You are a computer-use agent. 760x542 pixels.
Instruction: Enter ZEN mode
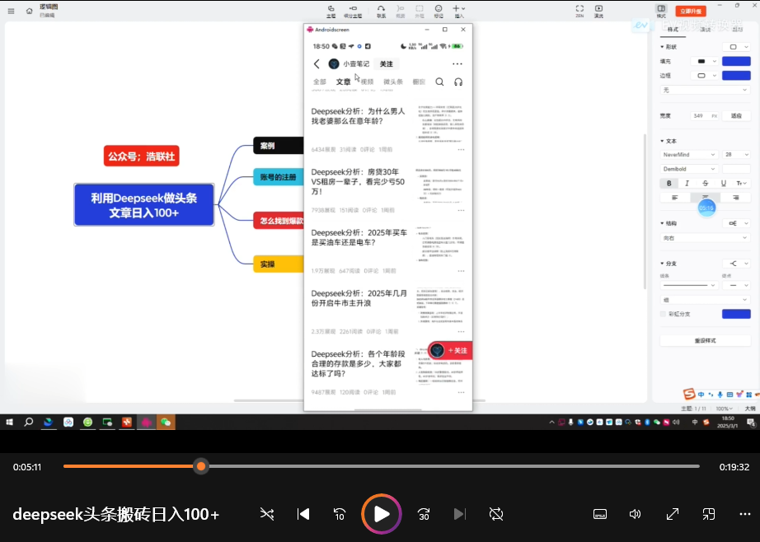[x=579, y=12]
